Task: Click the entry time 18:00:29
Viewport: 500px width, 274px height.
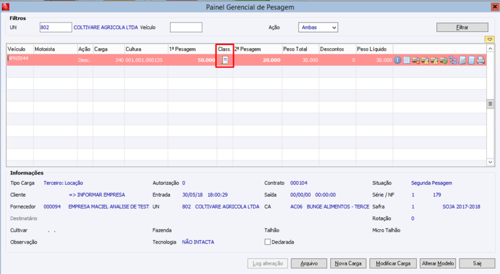Action: point(217,195)
